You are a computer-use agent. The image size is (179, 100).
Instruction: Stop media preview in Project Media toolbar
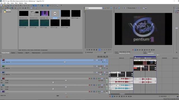(25, 8)
